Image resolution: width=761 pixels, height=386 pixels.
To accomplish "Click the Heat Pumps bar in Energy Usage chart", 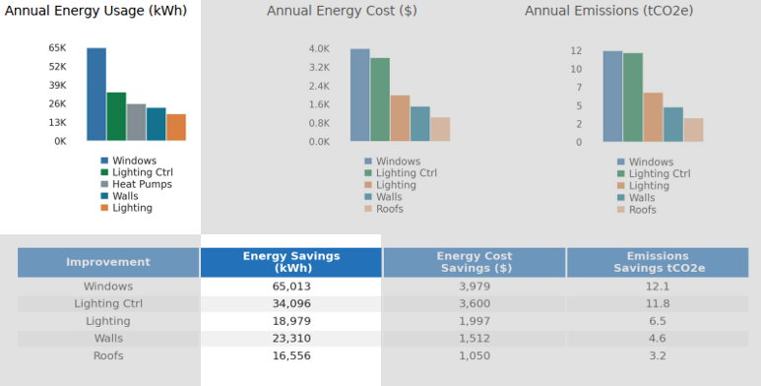I will coord(137,122).
